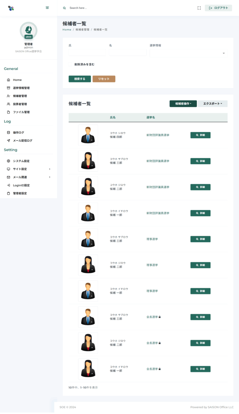Click the 検索する button

[x=80, y=79]
